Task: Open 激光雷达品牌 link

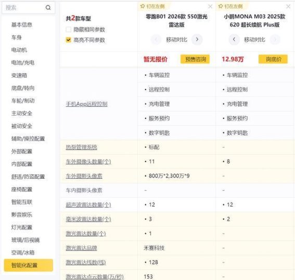Action: pos(81,248)
